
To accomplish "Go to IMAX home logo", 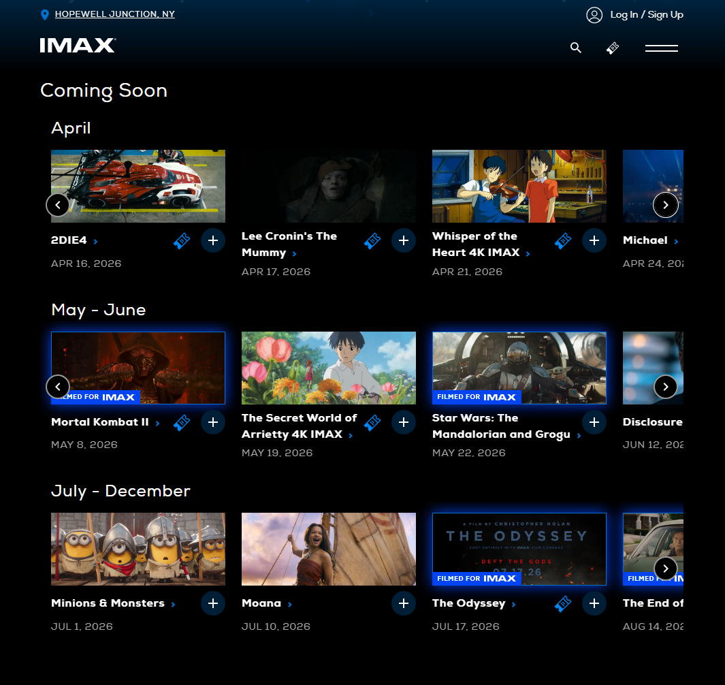I will (x=78, y=46).
